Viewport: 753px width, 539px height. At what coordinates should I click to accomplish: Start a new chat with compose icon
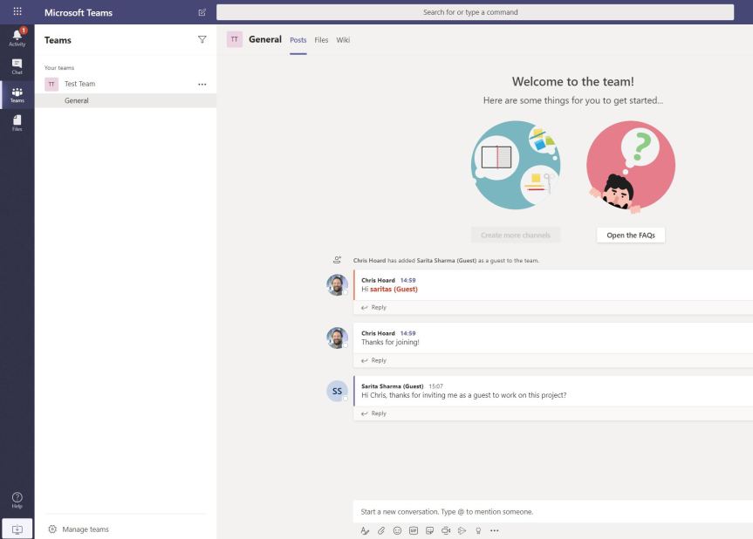(202, 12)
